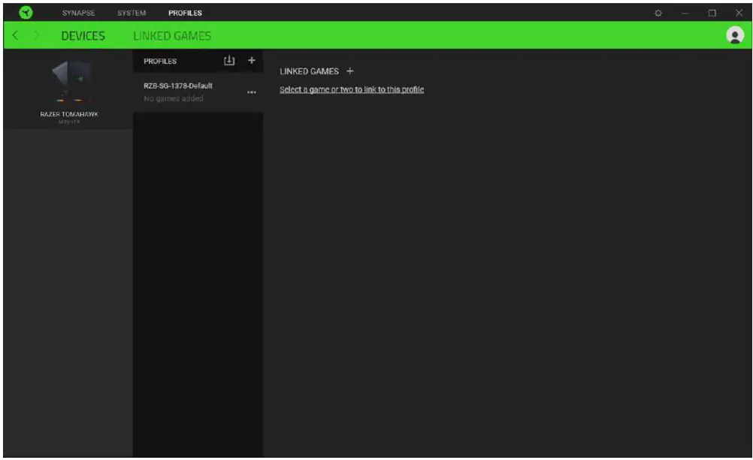Close the Razer Synapse window
Image resolution: width=753 pixels, height=460 pixels.
pos(739,13)
